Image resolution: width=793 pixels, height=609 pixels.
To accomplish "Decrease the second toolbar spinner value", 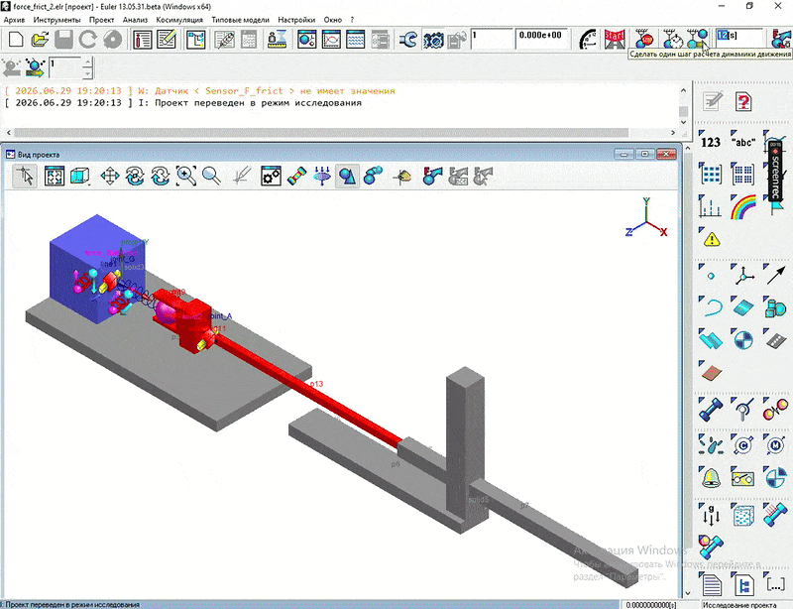I will click(x=87, y=73).
